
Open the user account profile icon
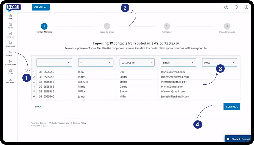pyautogui.click(x=246, y=7)
